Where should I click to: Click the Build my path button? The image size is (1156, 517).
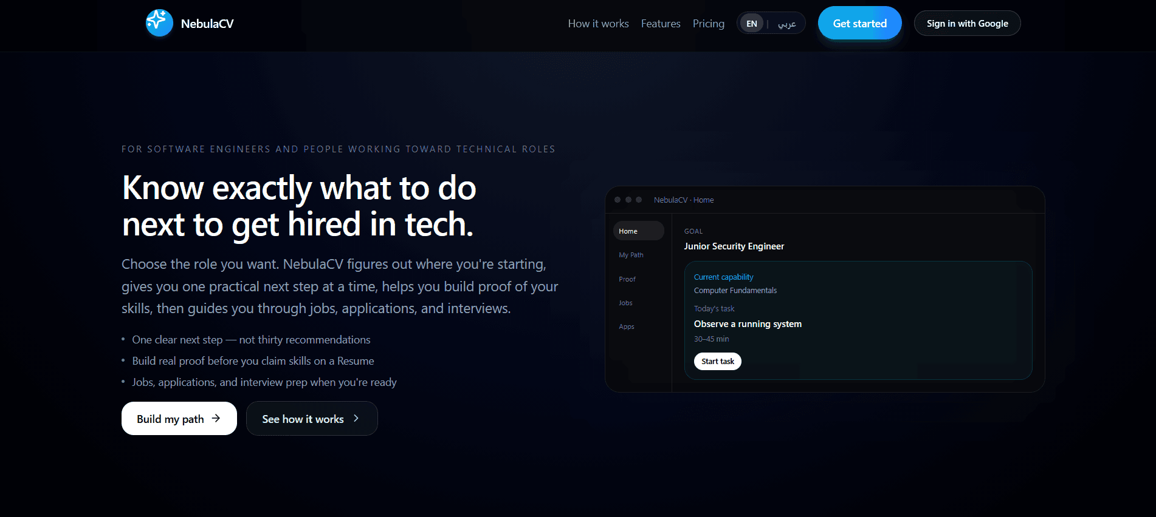pos(179,419)
